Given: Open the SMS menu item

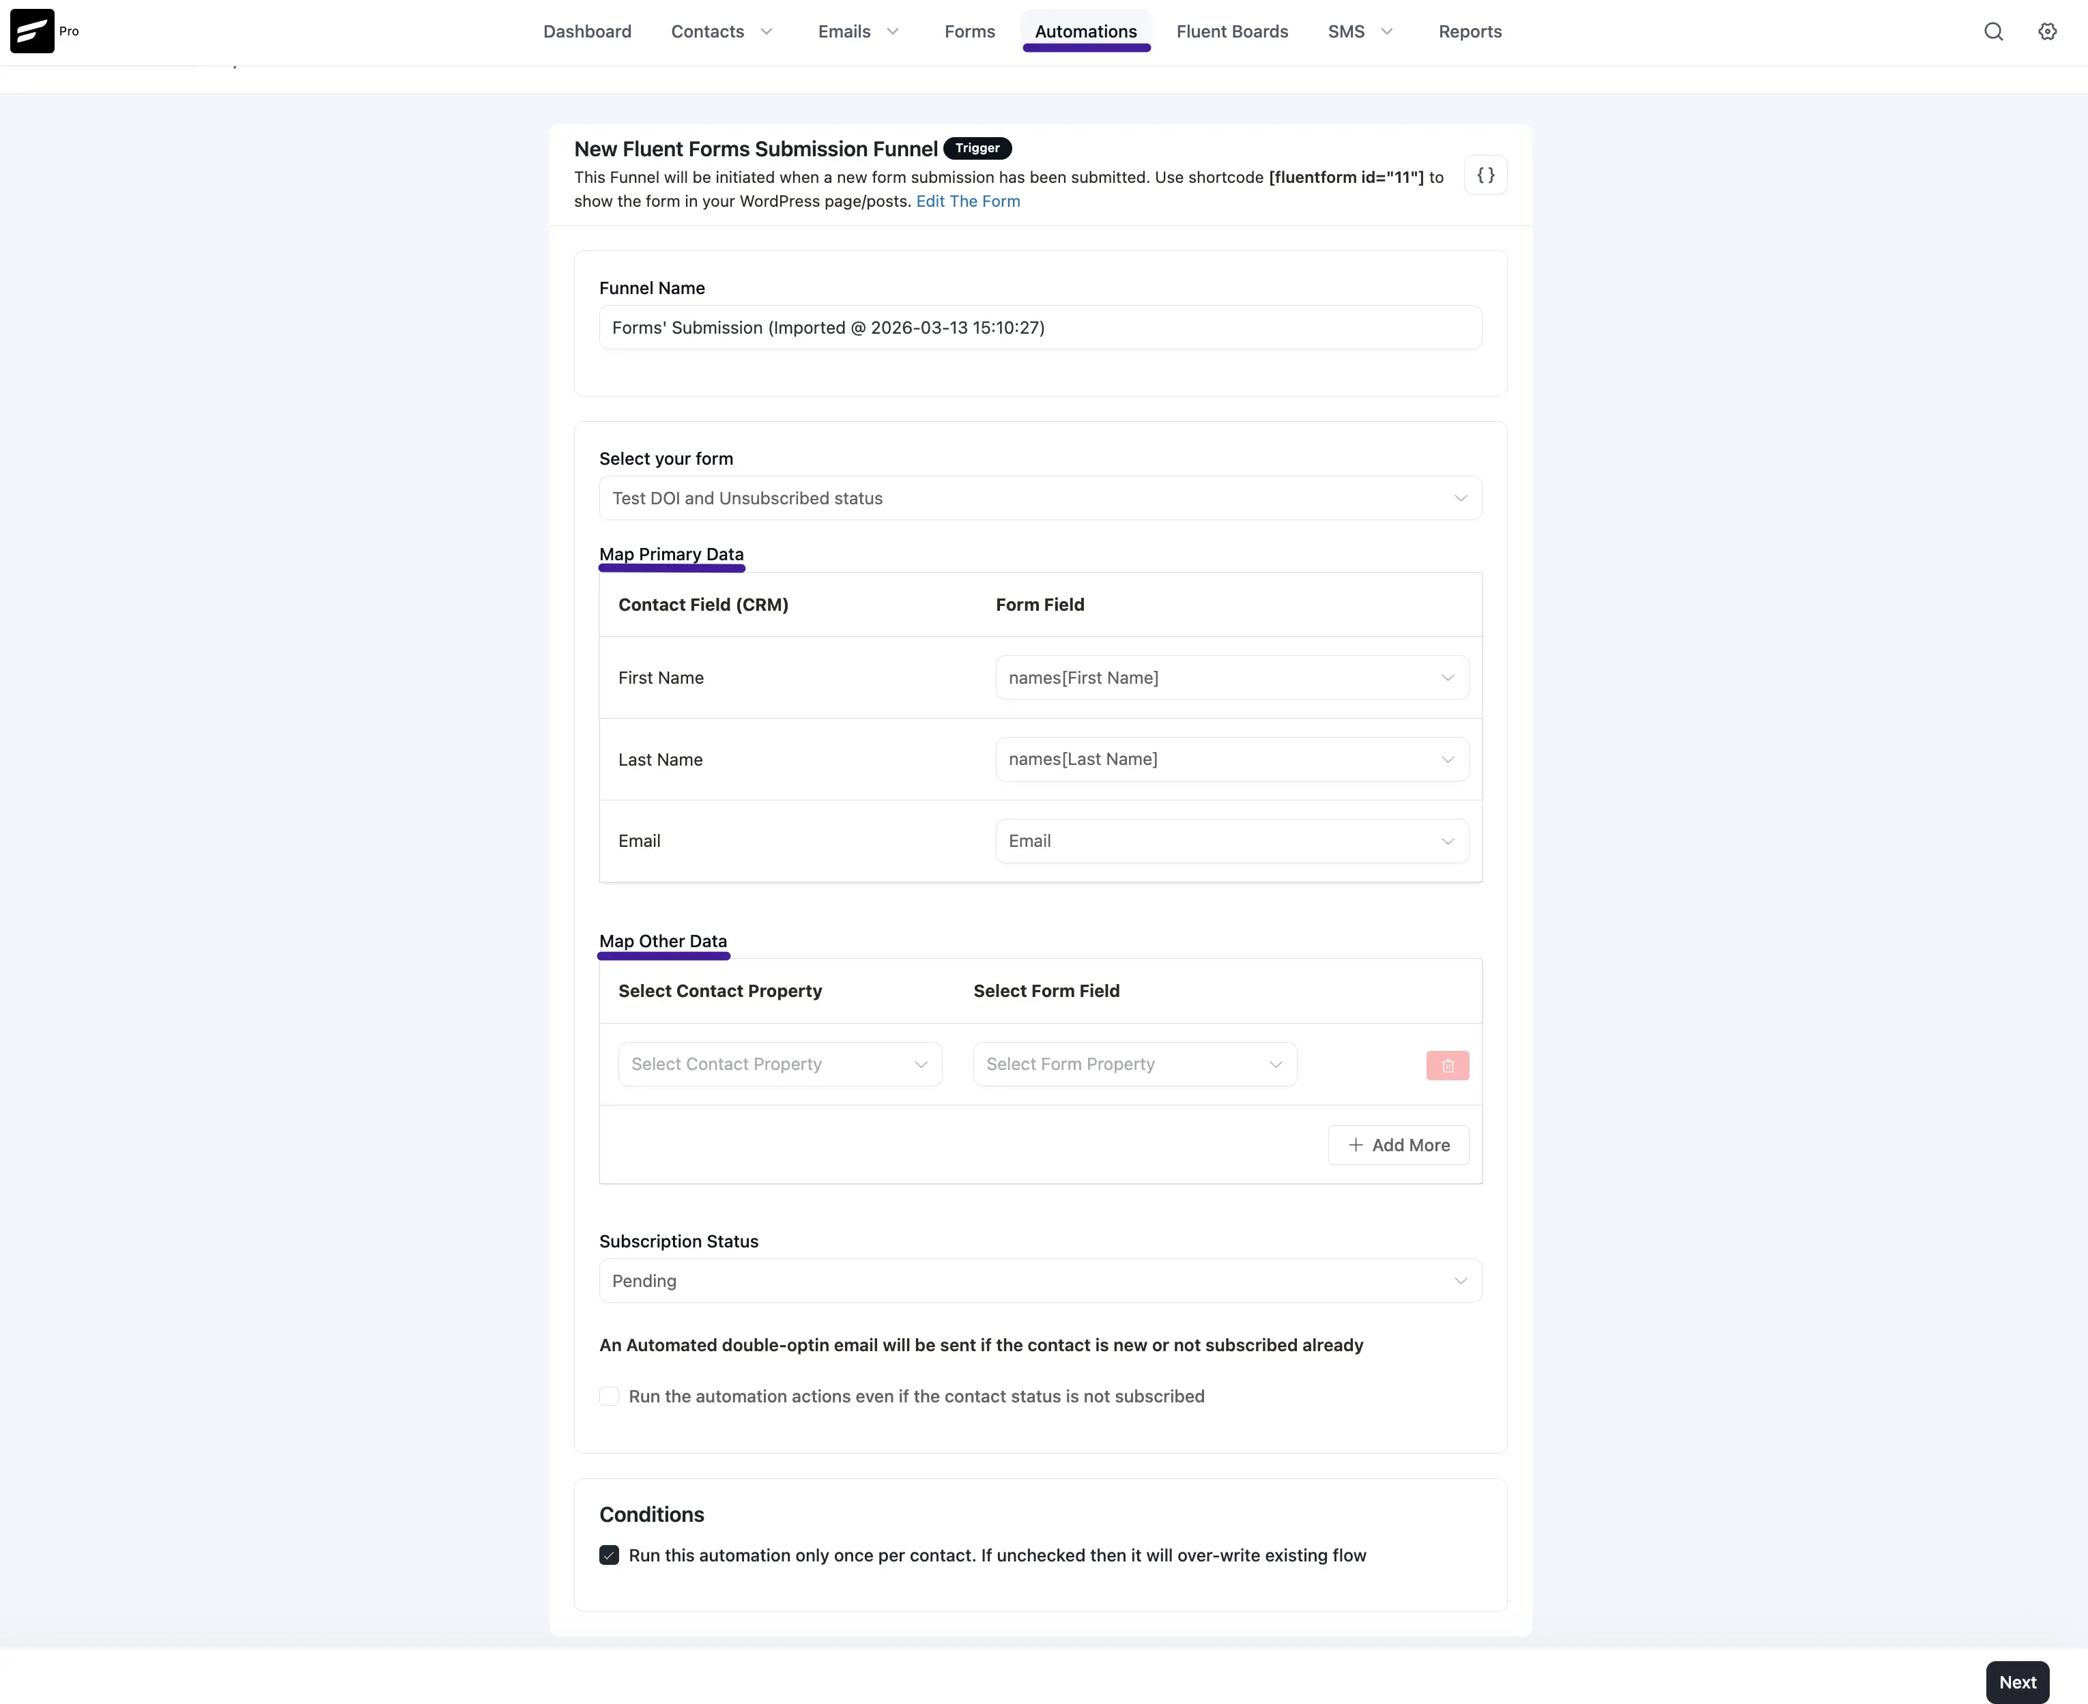Looking at the screenshot, I should click(x=1346, y=31).
